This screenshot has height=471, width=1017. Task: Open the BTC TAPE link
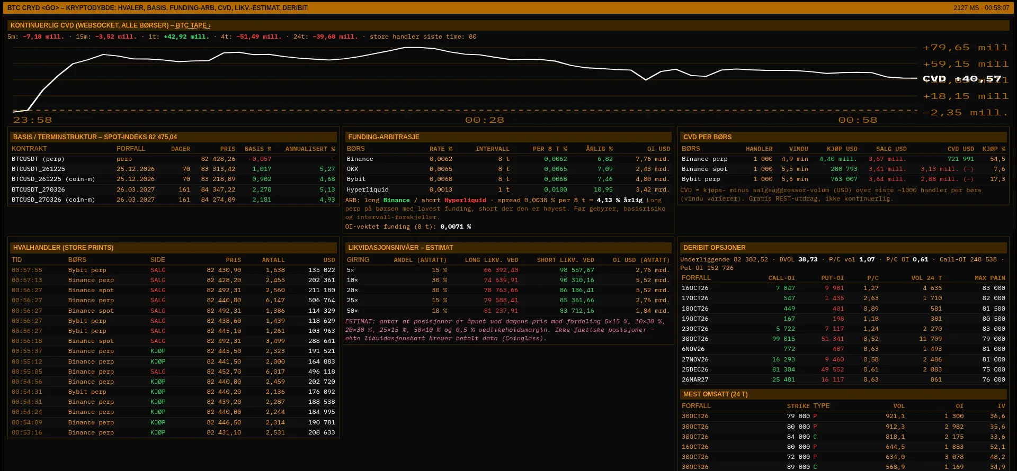coord(193,25)
